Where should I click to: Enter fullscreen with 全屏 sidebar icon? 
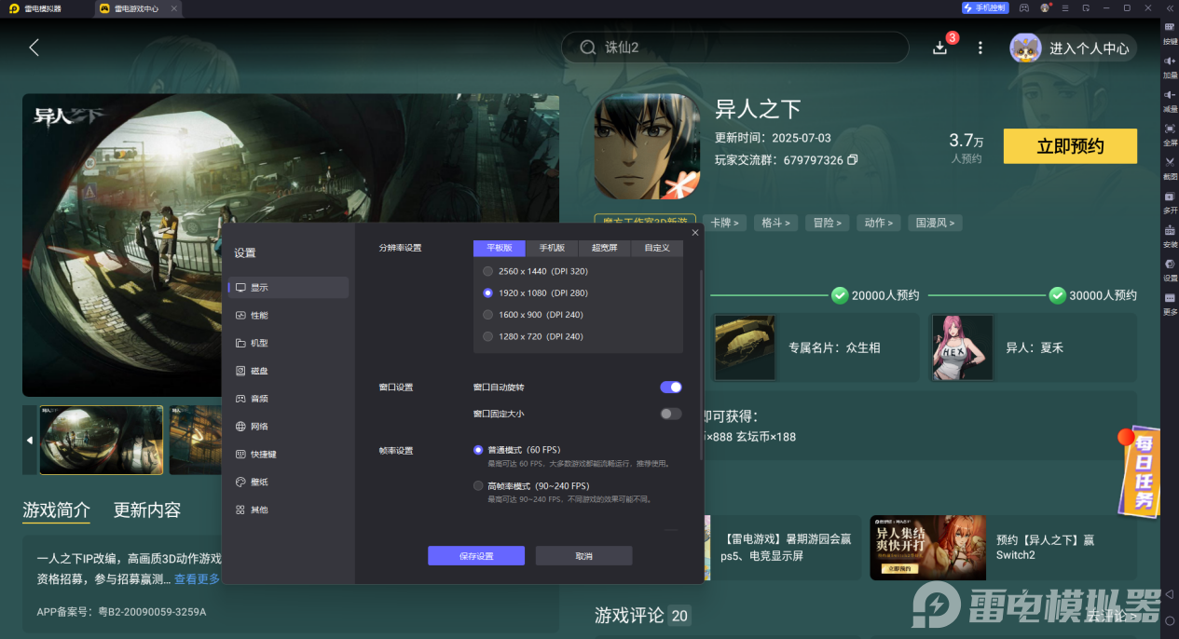[x=1170, y=133]
